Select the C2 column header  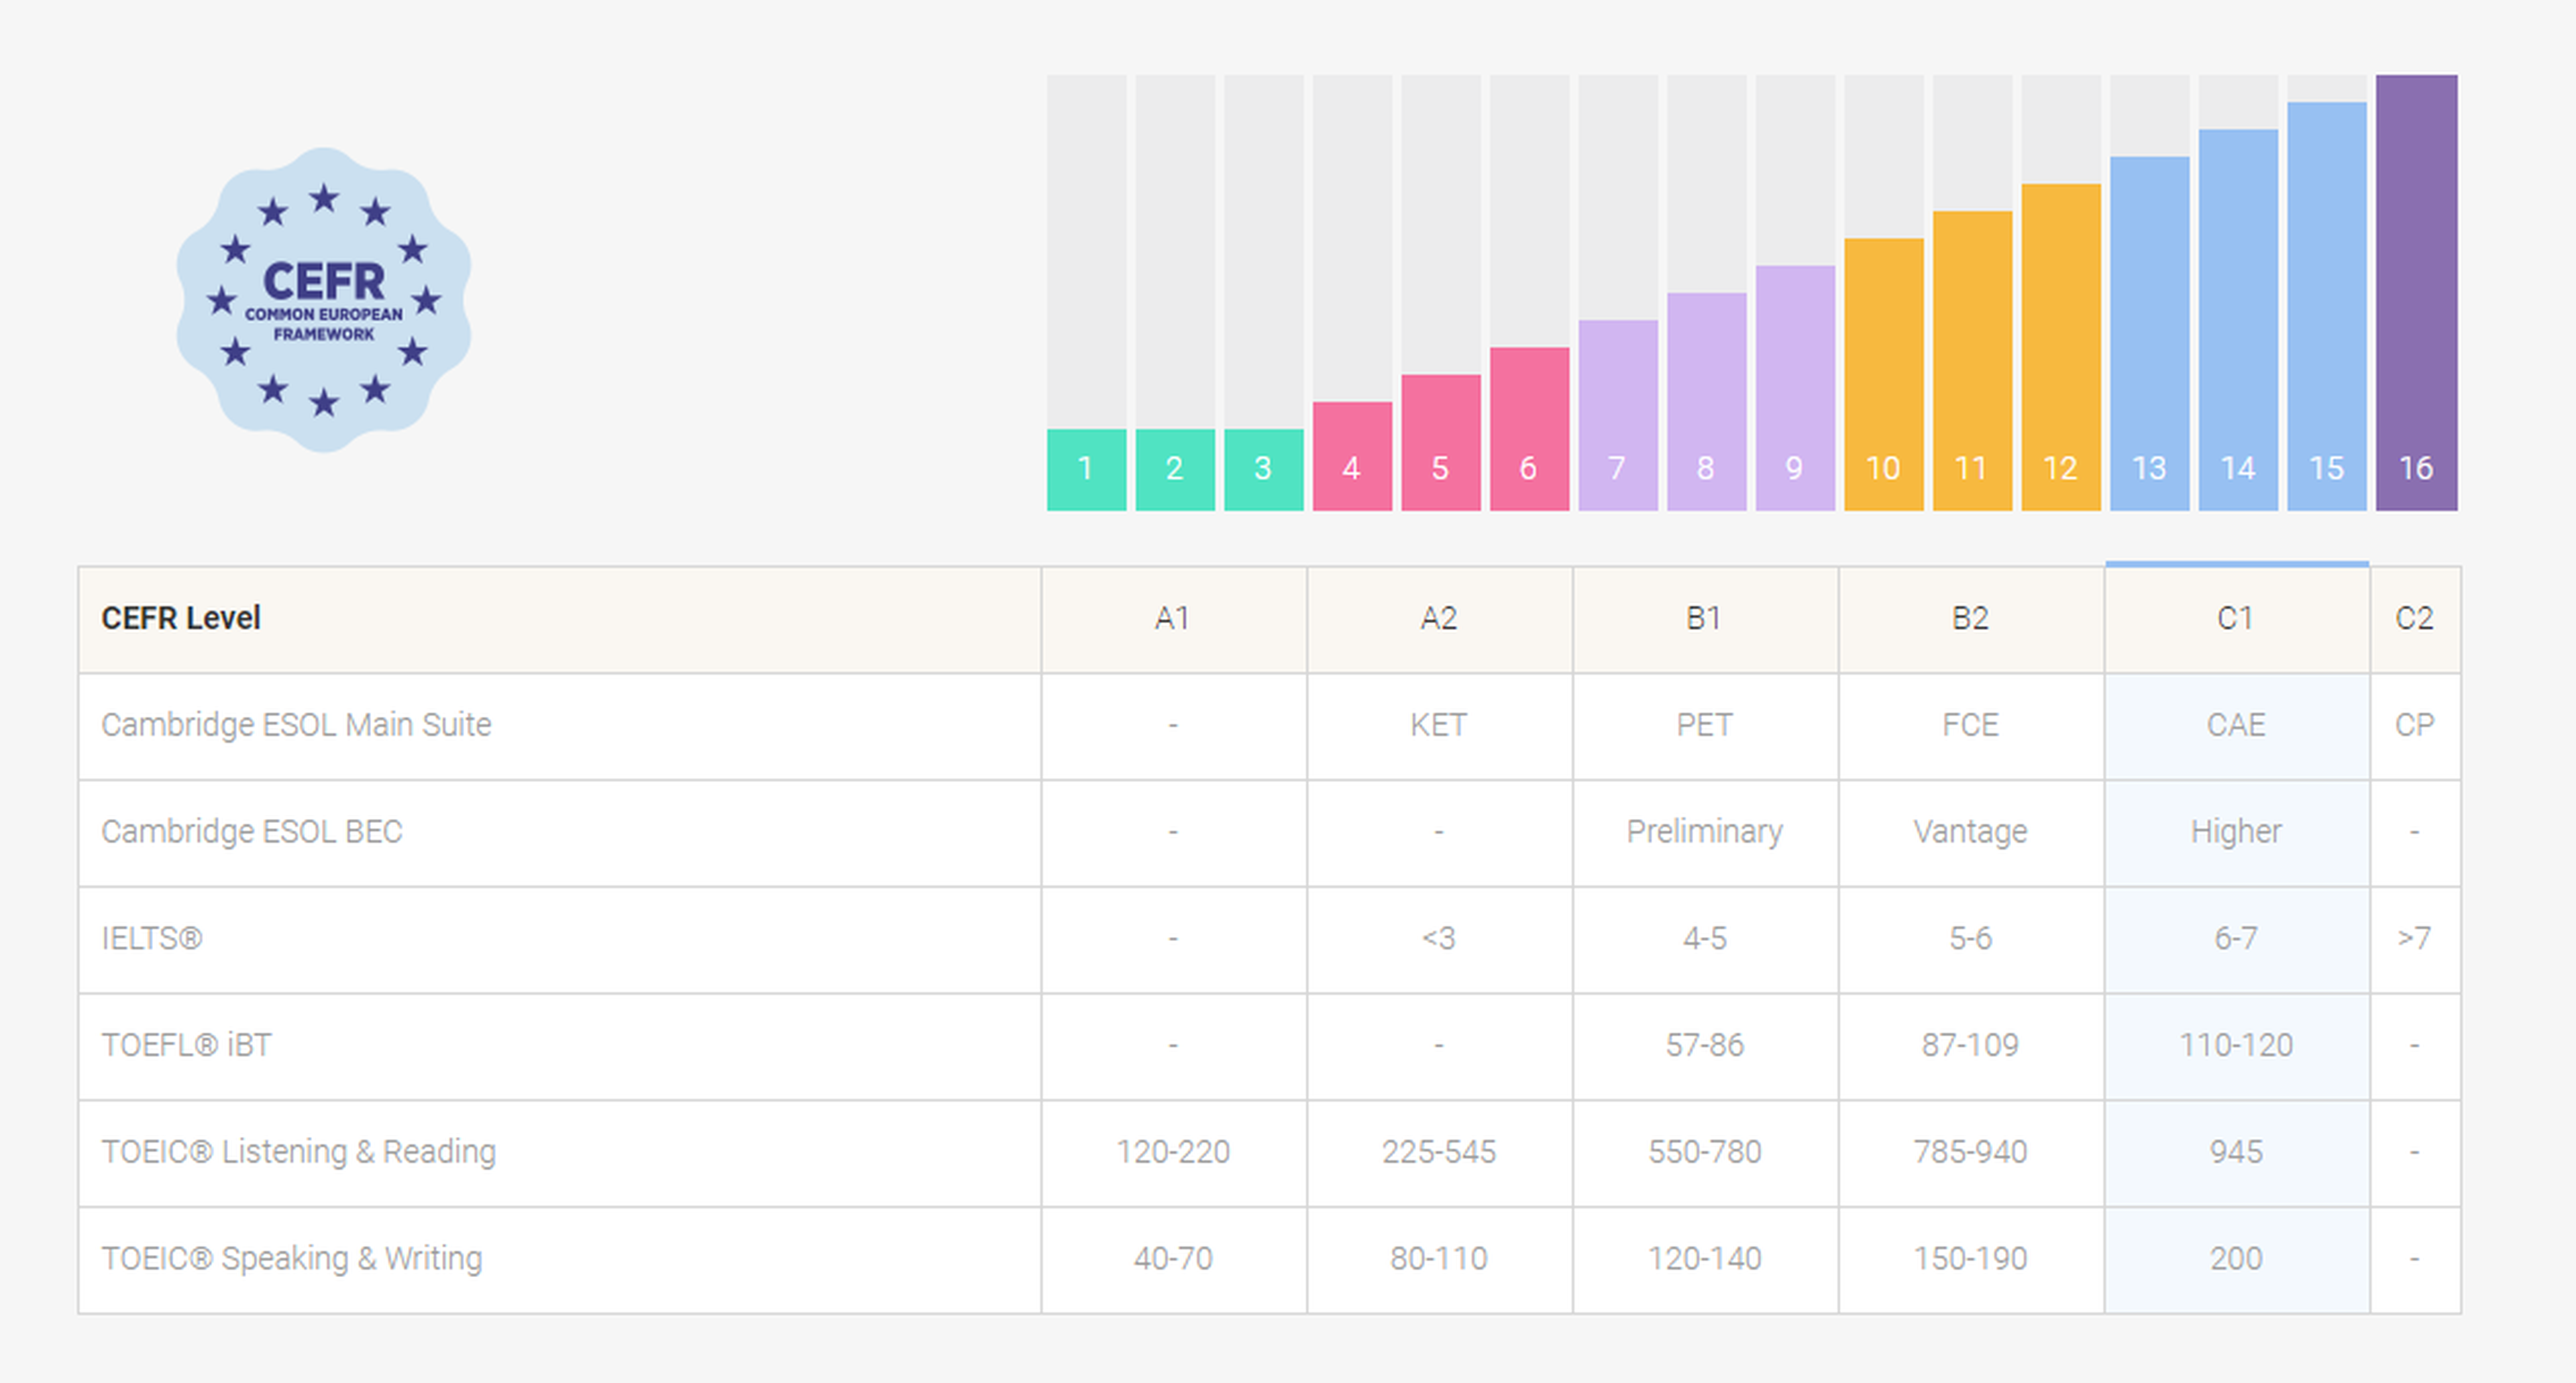click(x=2414, y=619)
